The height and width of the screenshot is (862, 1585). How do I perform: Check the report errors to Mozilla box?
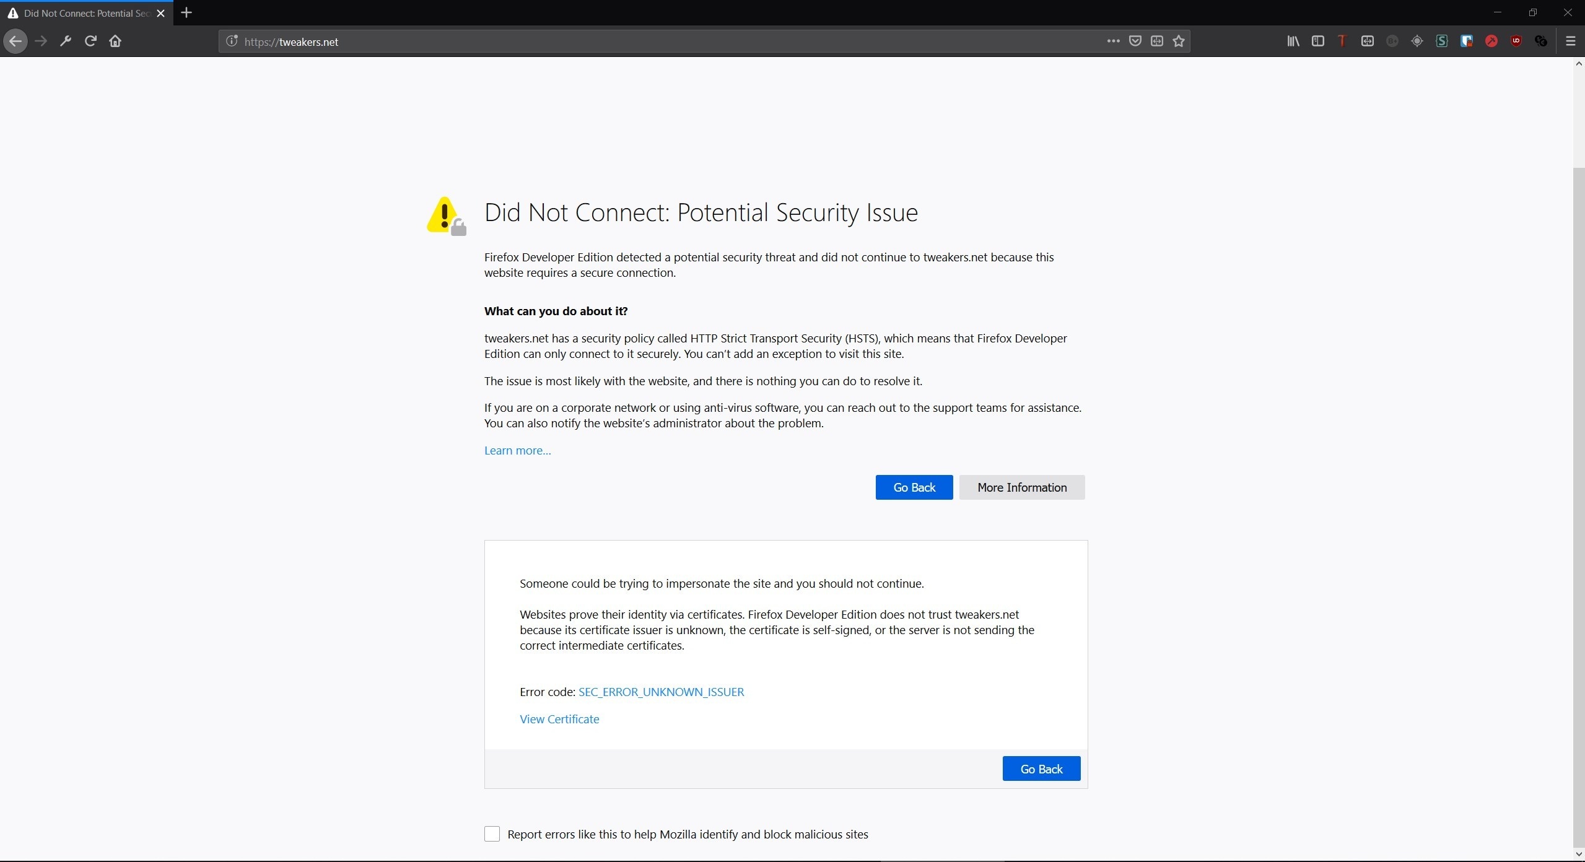(492, 834)
